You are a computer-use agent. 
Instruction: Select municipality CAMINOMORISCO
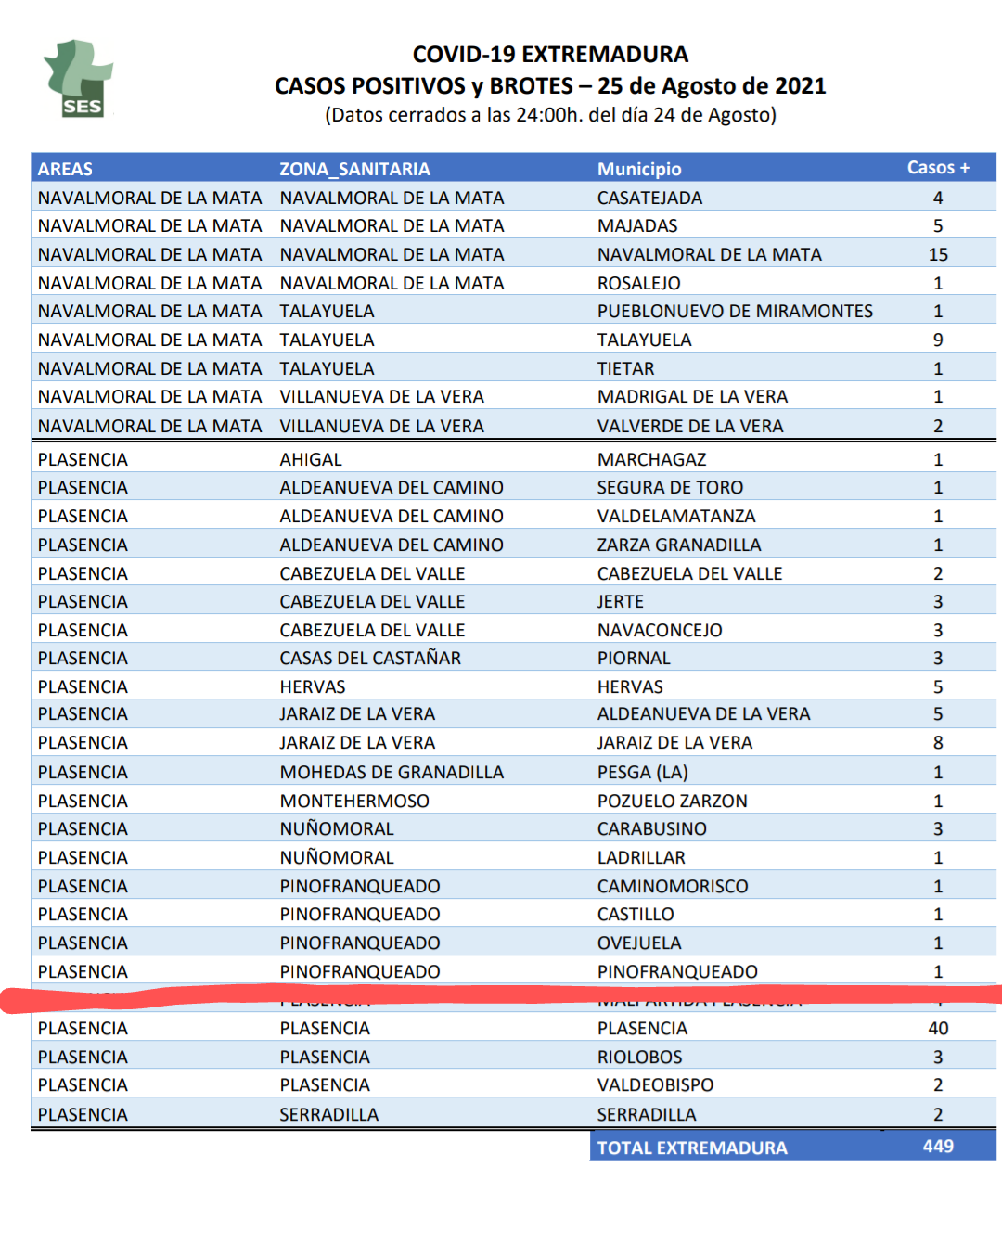673,886
